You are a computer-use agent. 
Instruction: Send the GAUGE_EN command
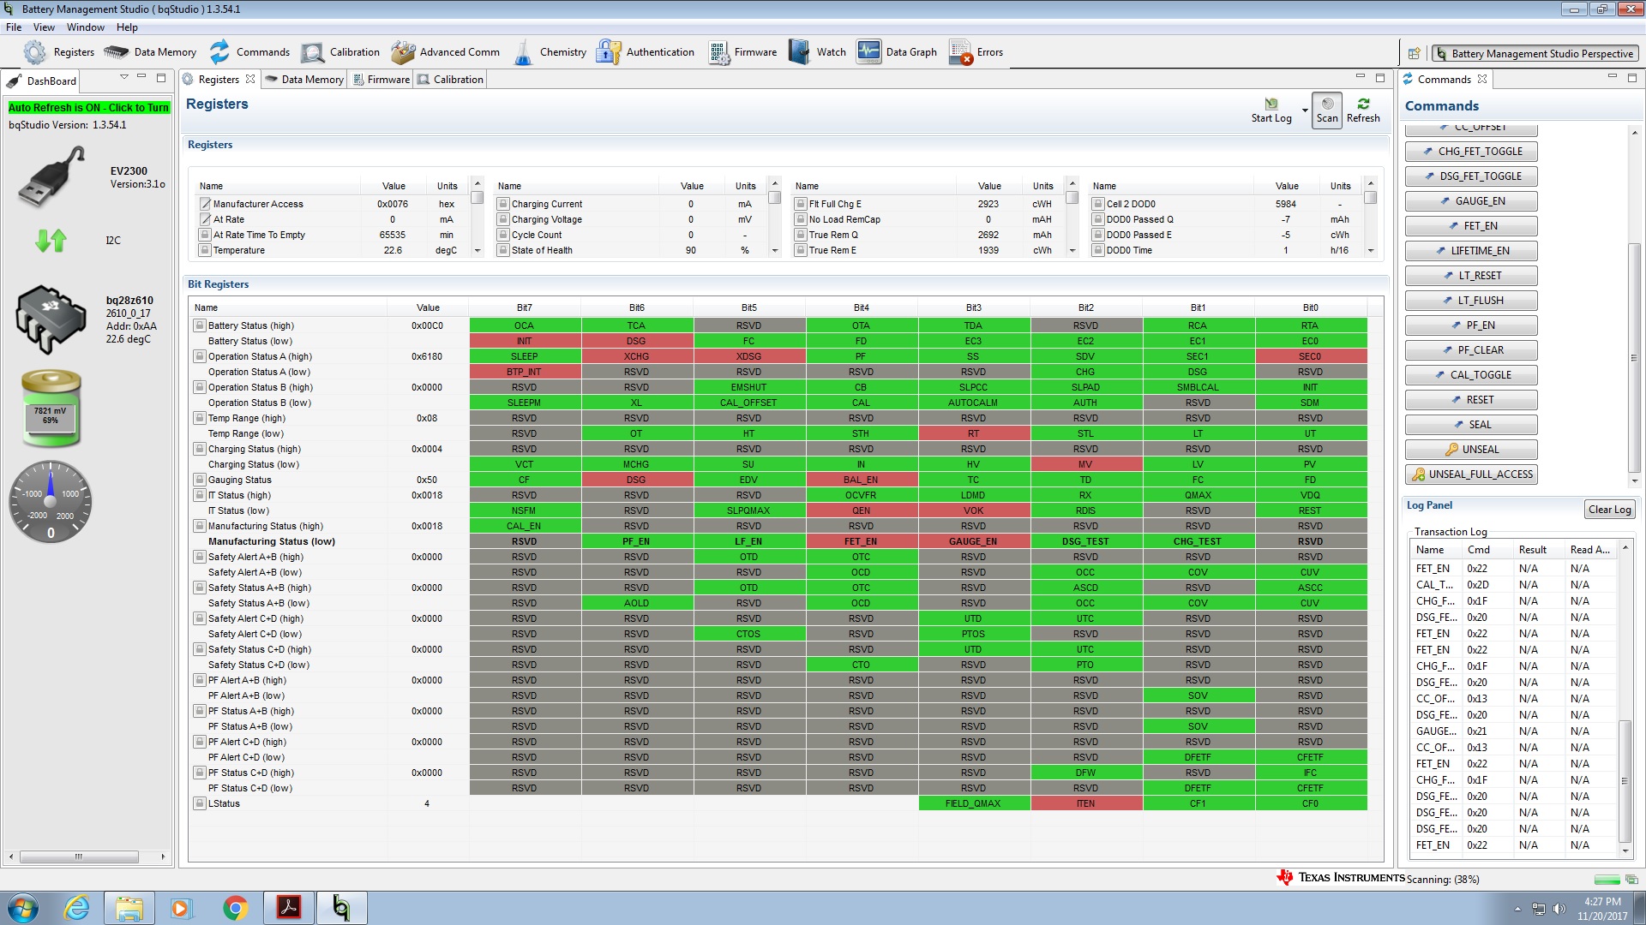tap(1471, 201)
